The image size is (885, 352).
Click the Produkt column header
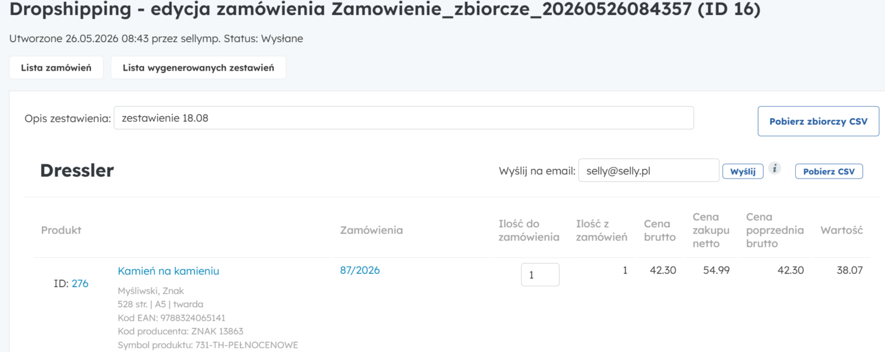pyautogui.click(x=61, y=230)
